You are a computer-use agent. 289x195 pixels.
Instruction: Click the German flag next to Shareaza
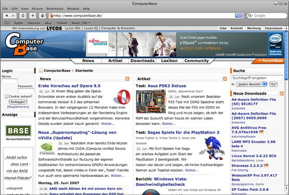[x=266, y=166]
